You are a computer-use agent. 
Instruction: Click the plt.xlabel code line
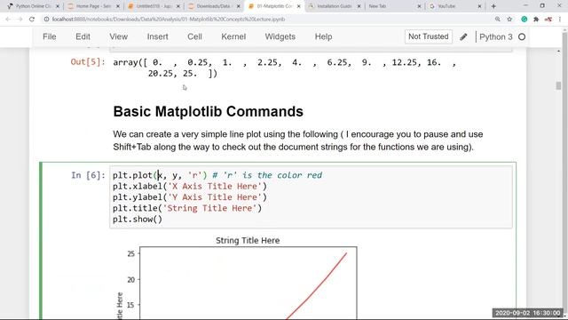pos(189,186)
